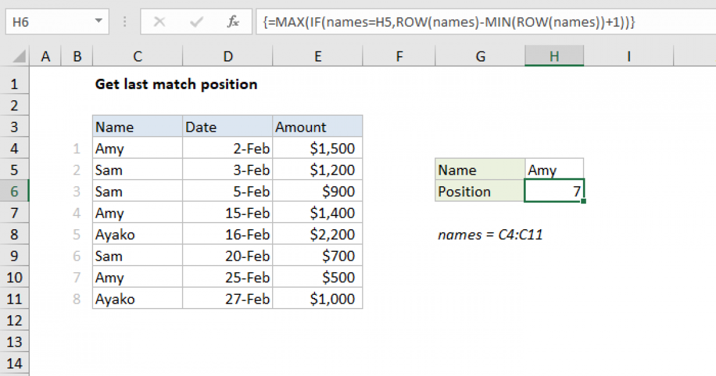This screenshot has height=376, width=716.
Task: Click the Cancel (X) icon in formula bar
Action: [x=159, y=22]
